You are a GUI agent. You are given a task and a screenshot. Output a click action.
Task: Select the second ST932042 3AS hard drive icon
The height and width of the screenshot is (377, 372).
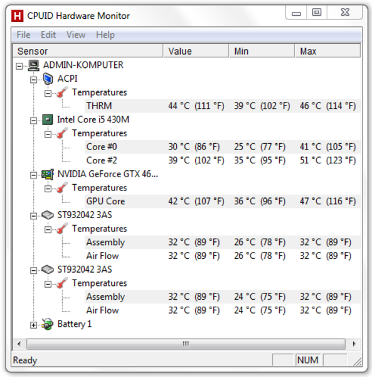pyautogui.click(x=48, y=270)
